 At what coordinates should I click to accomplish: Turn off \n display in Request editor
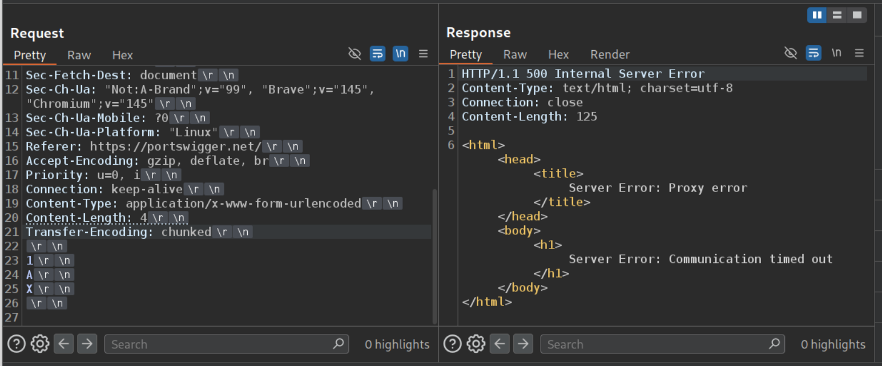pyautogui.click(x=400, y=54)
